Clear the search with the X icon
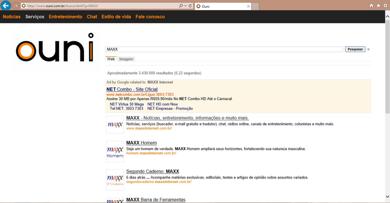This screenshot has height=203, width=390. [x=368, y=49]
